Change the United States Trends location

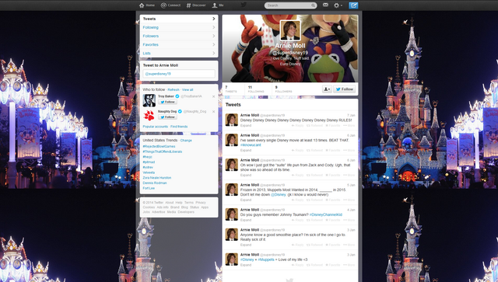click(x=186, y=140)
